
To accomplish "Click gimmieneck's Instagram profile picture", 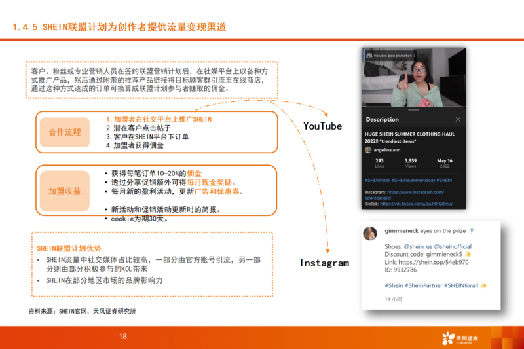I will [x=371, y=232].
